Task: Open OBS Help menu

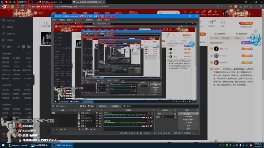Action: click(107, 20)
